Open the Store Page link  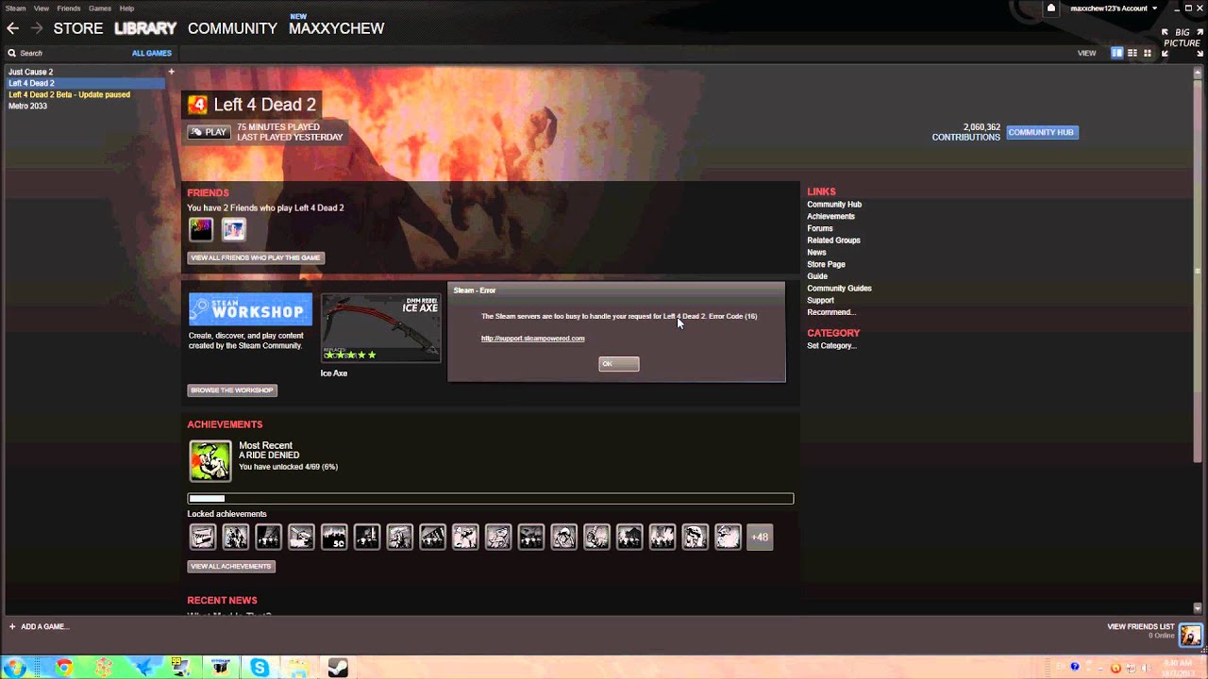click(x=826, y=264)
